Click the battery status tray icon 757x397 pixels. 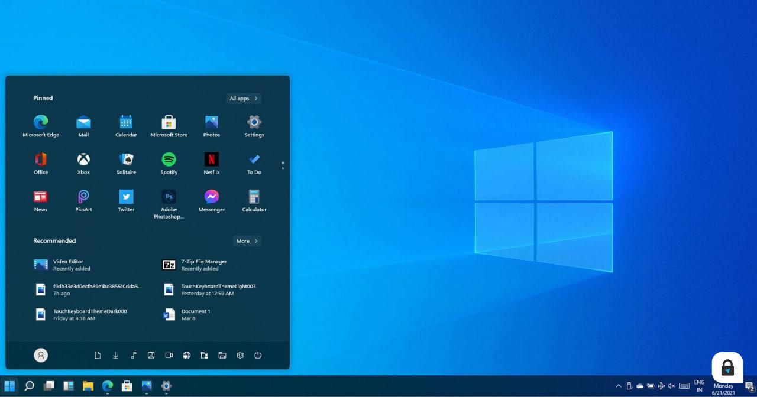point(651,386)
